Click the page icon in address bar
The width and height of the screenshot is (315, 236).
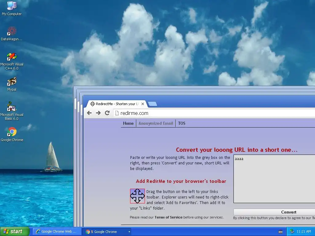coord(117,113)
